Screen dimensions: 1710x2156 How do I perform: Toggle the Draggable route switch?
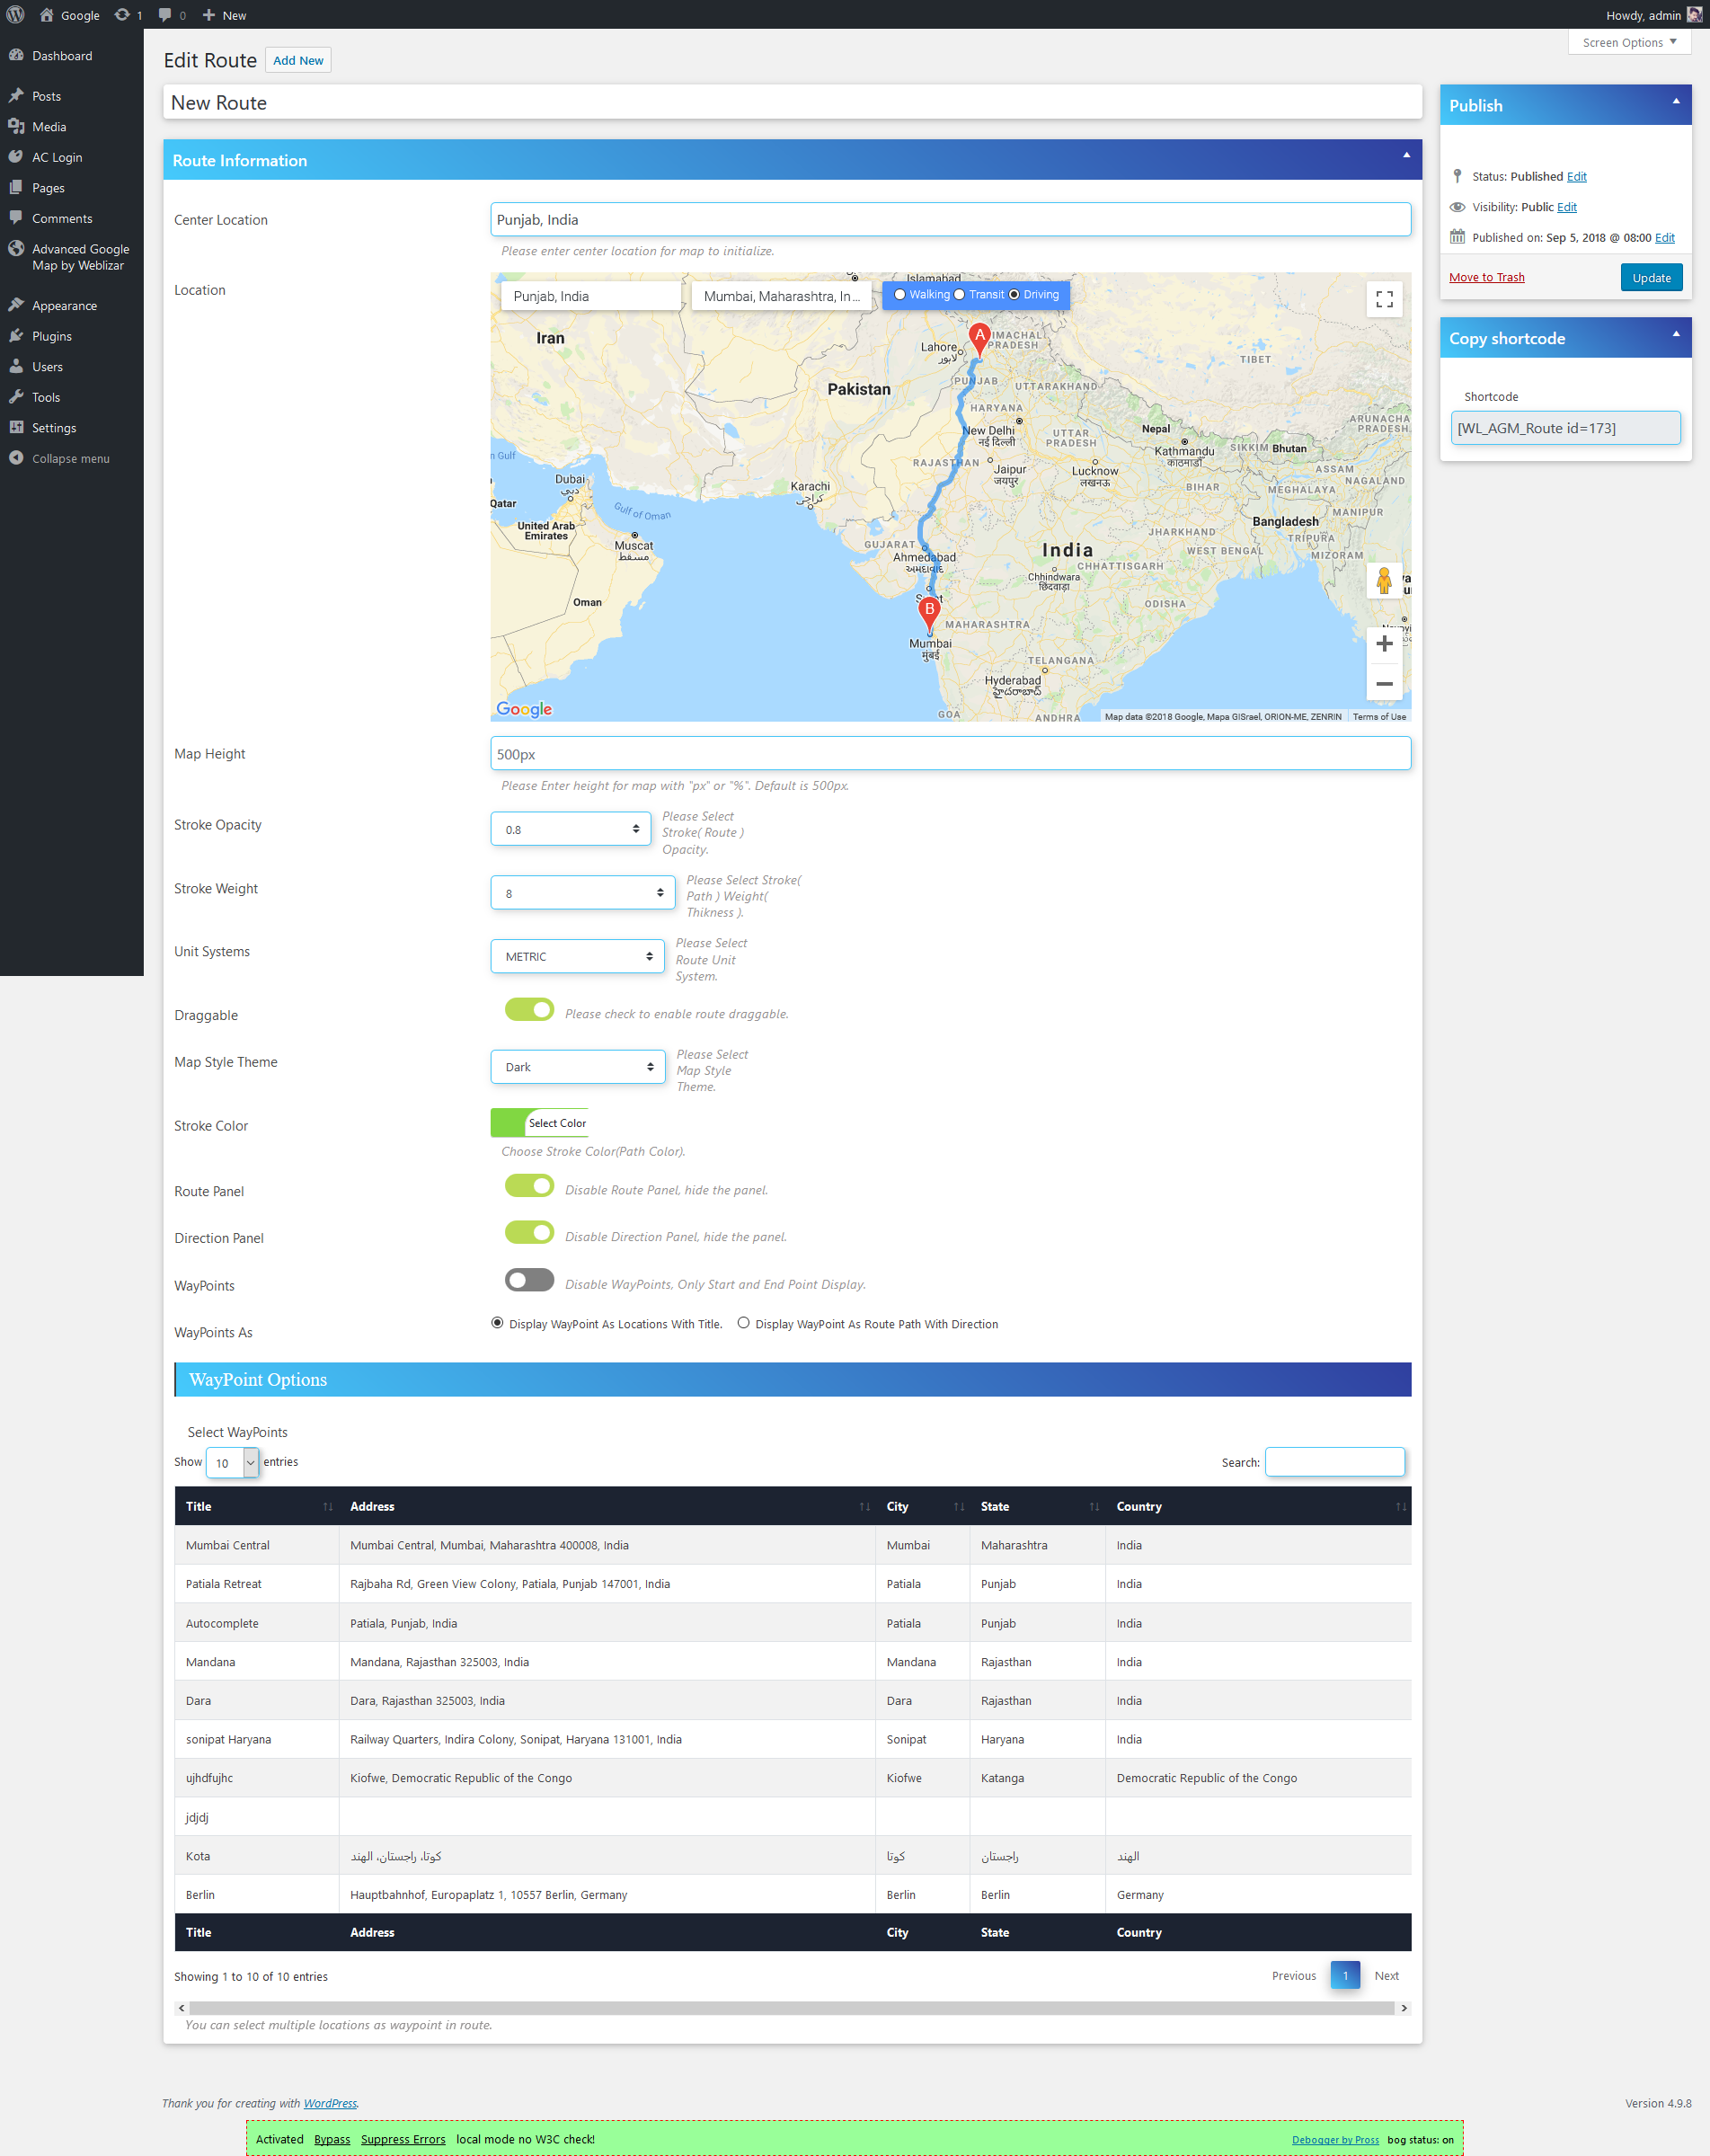[x=529, y=1009]
